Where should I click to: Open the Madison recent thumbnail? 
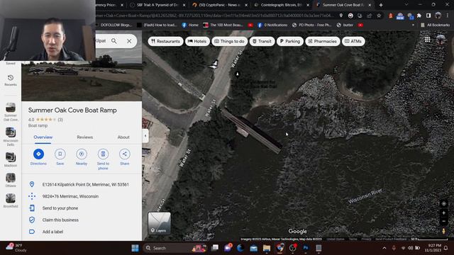(11, 157)
